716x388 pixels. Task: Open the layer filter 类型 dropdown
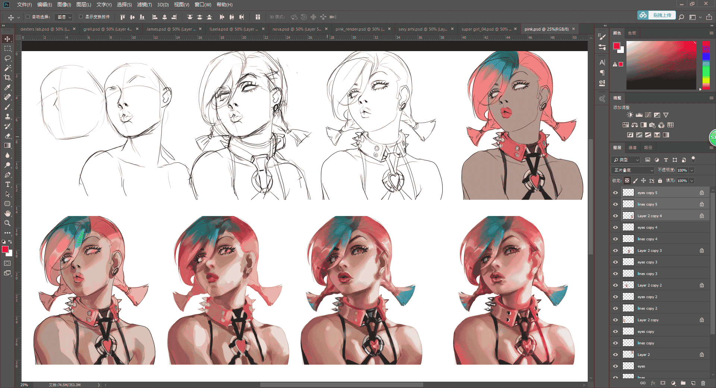point(626,160)
